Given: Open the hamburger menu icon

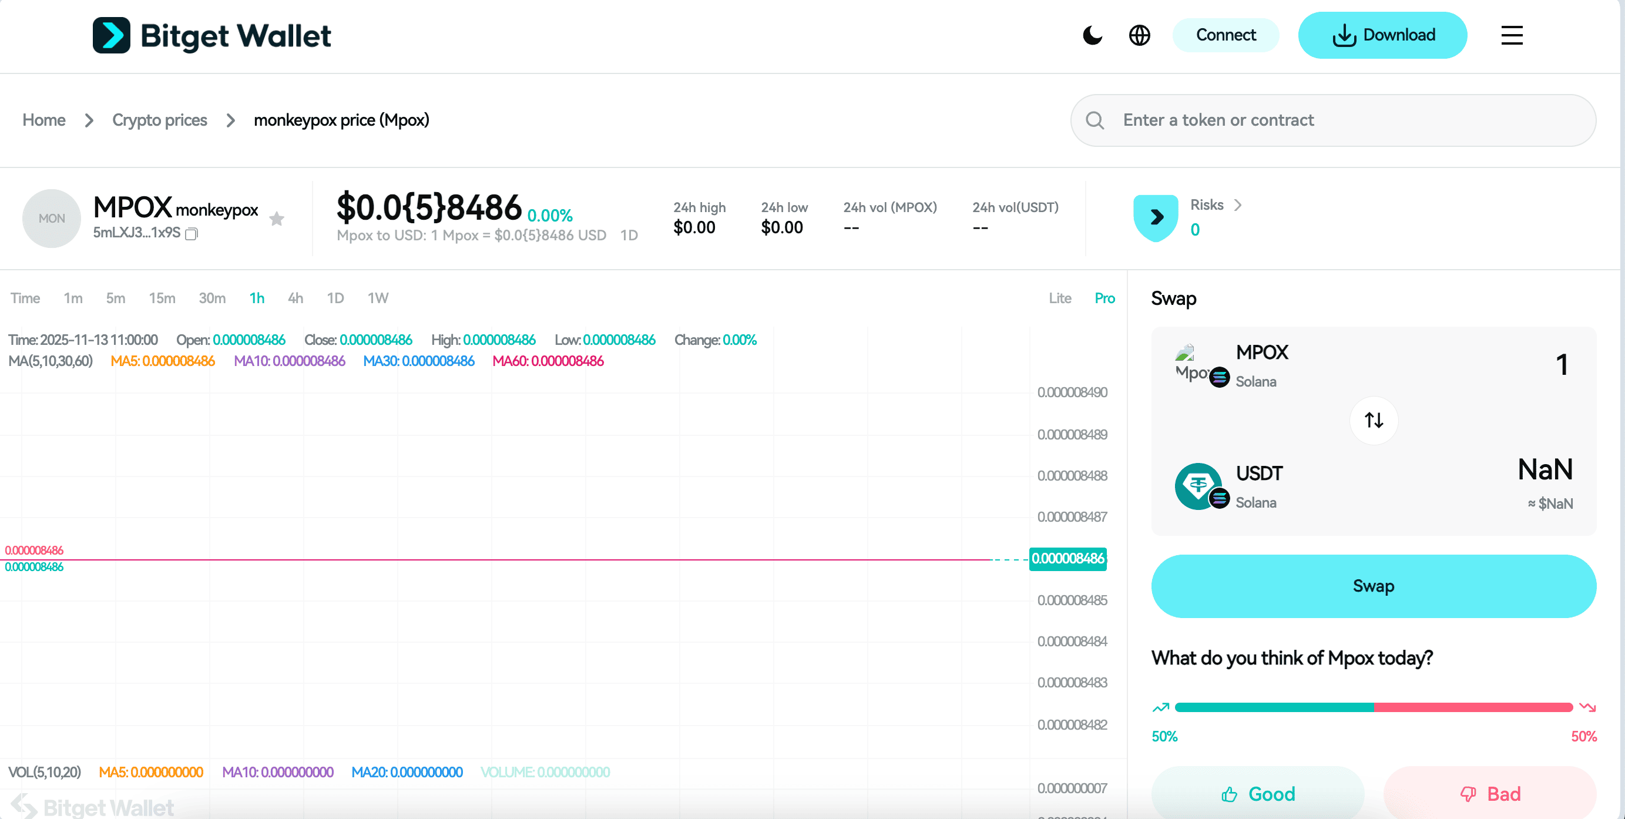Looking at the screenshot, I should coord(1512,36).
